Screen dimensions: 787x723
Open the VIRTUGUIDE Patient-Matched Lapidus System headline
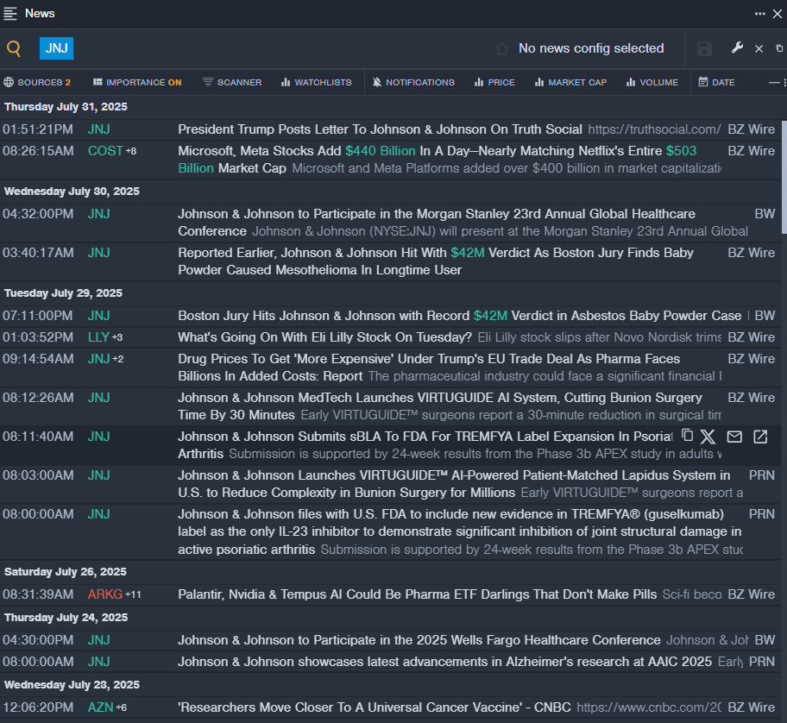tap(454, 484)
